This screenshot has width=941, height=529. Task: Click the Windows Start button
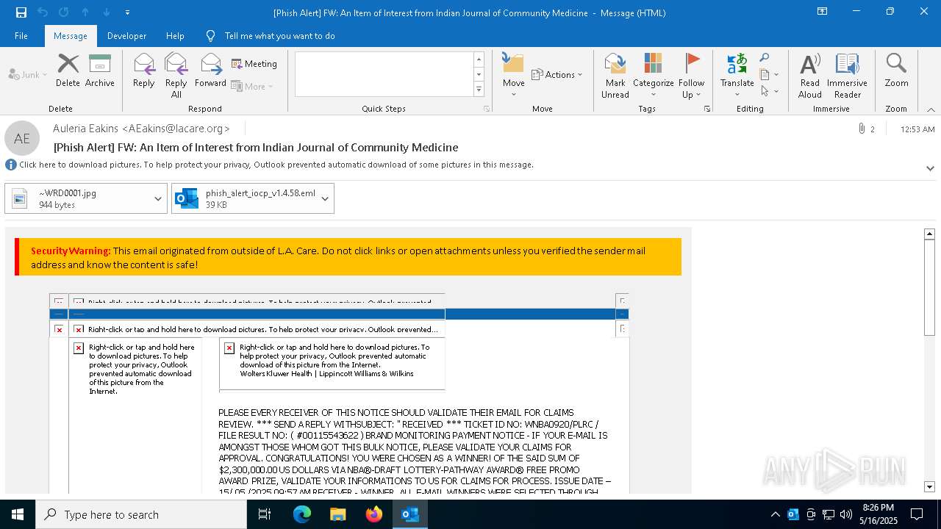[18, 514]
